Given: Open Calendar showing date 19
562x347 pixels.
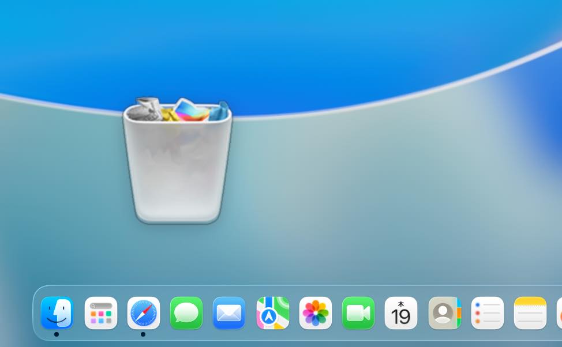Looking at the screenshot, I should click(x=401, y=313).
